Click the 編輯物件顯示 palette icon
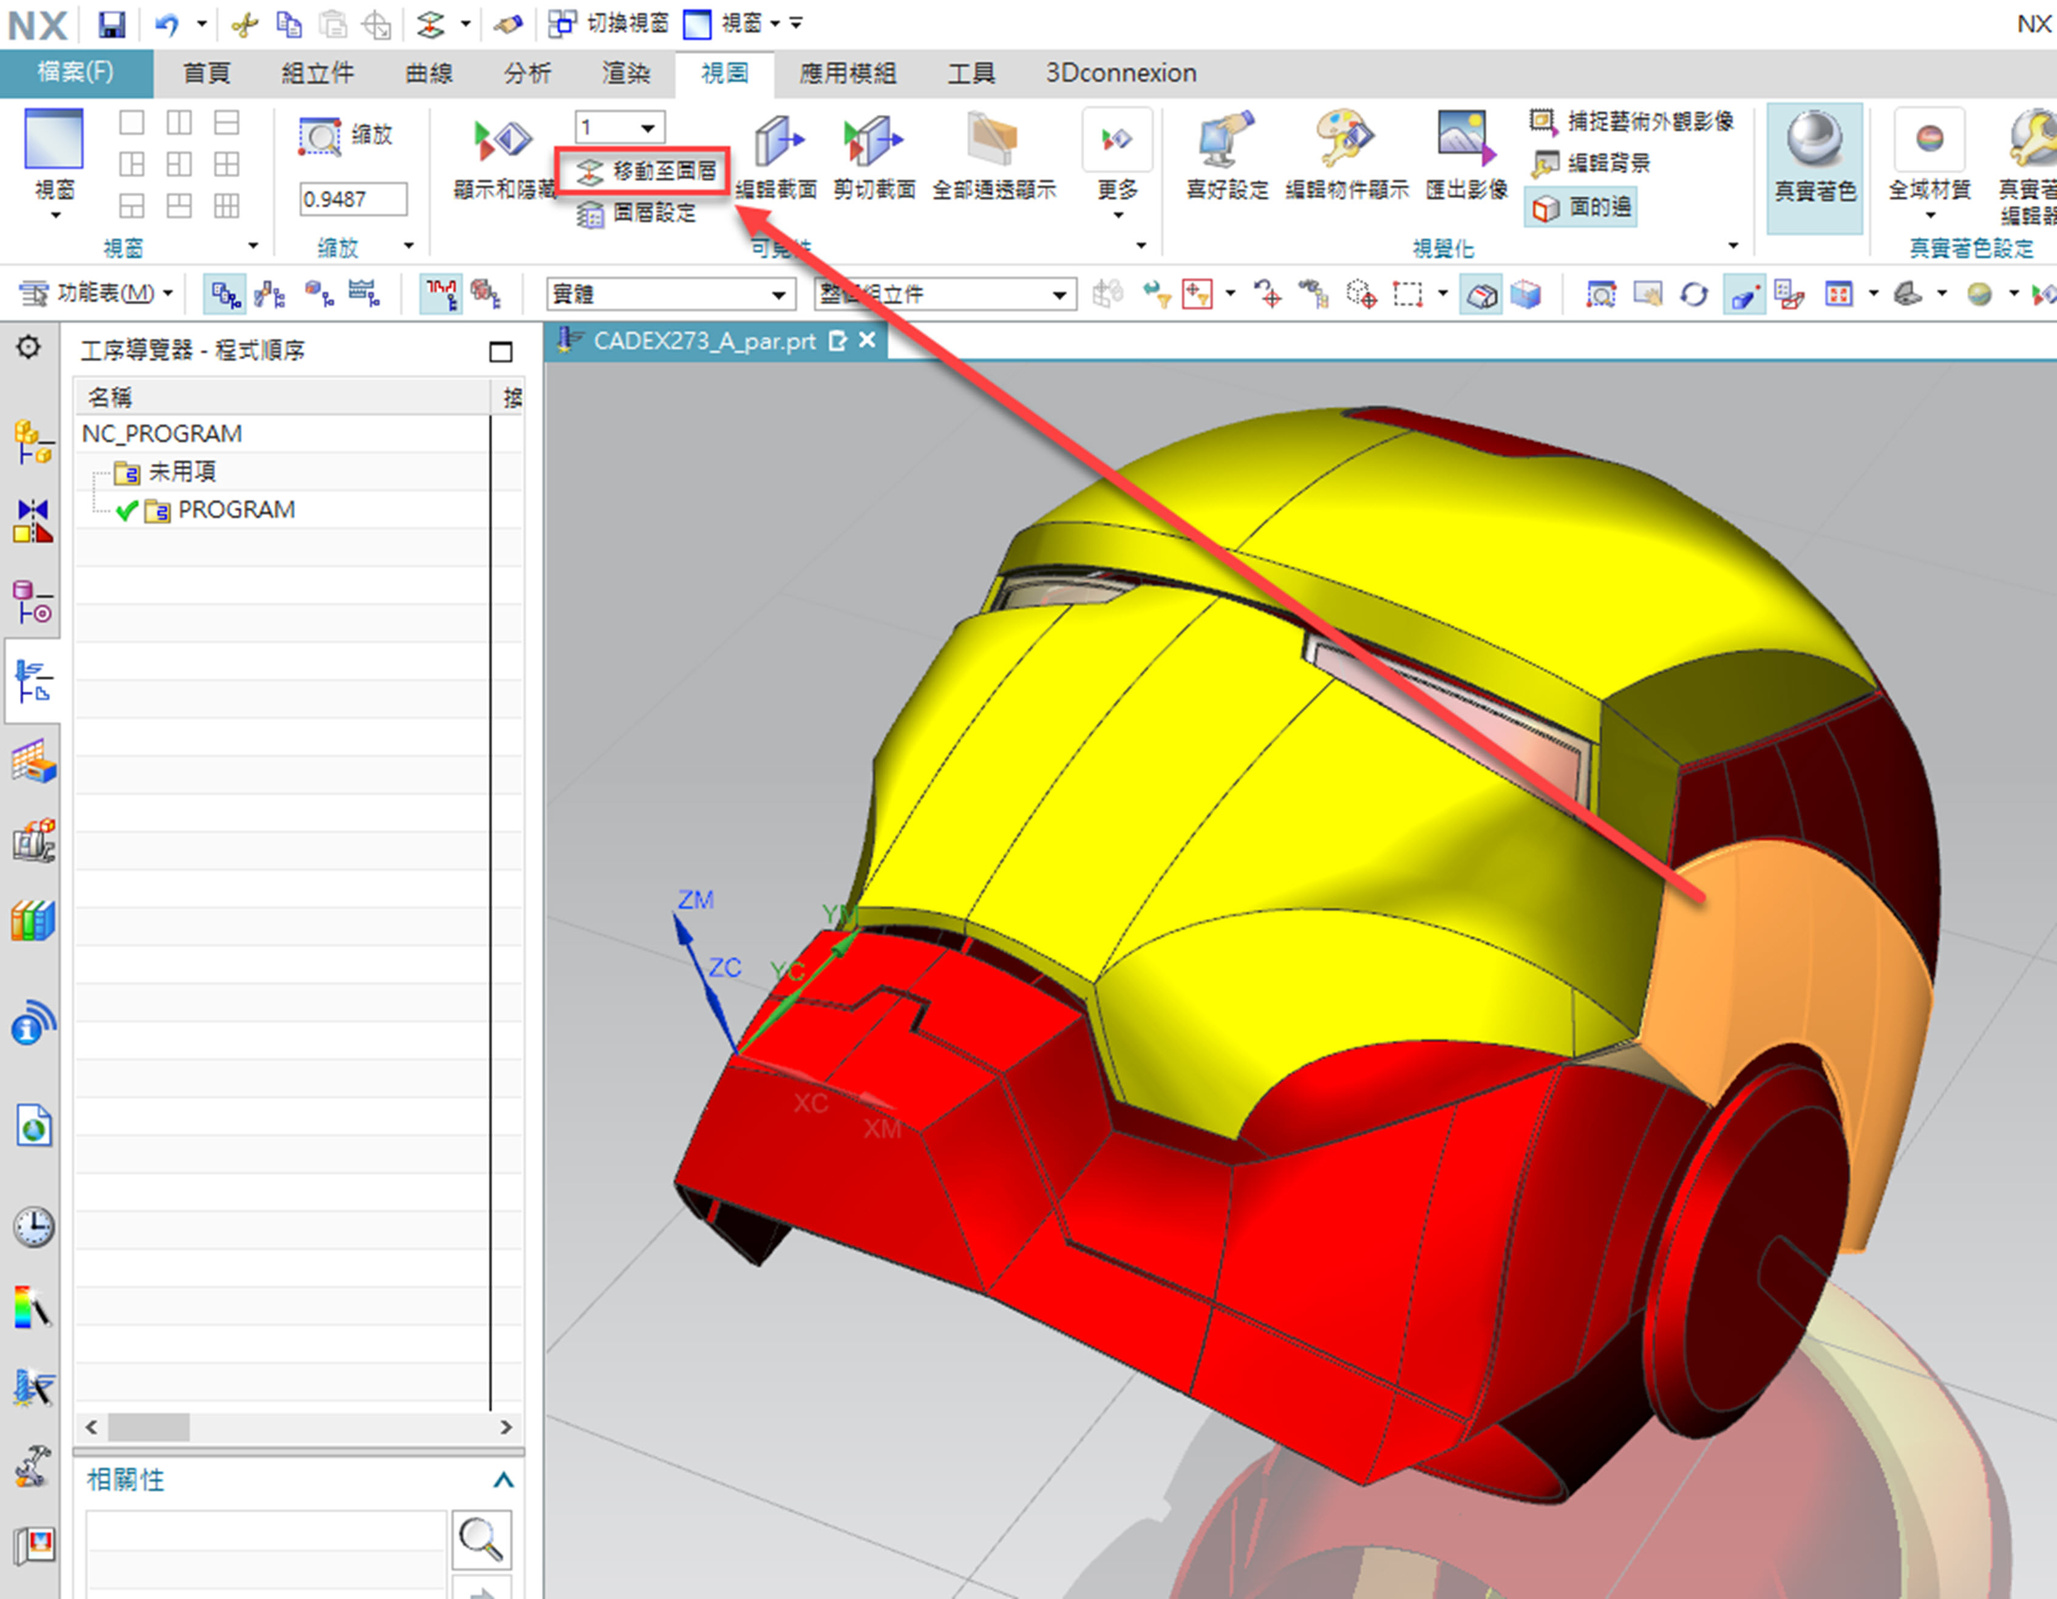 [x=1346, y=140]
